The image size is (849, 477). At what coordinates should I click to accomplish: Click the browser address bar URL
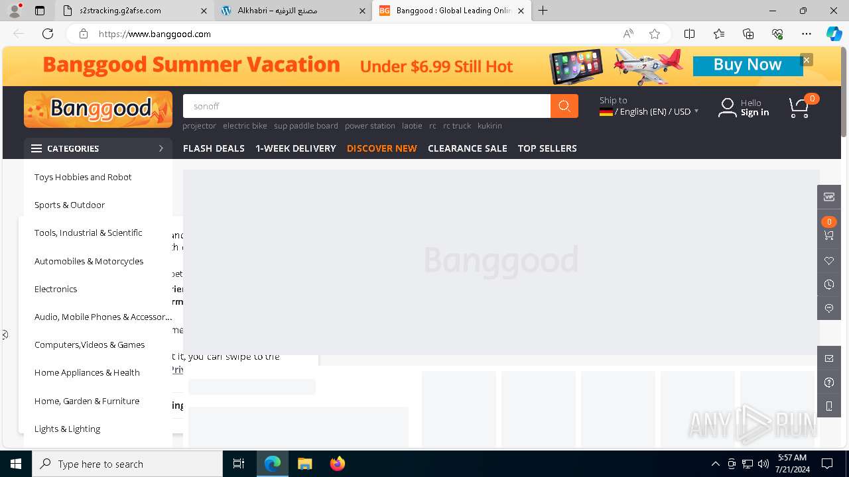click(x=155, y=34)
